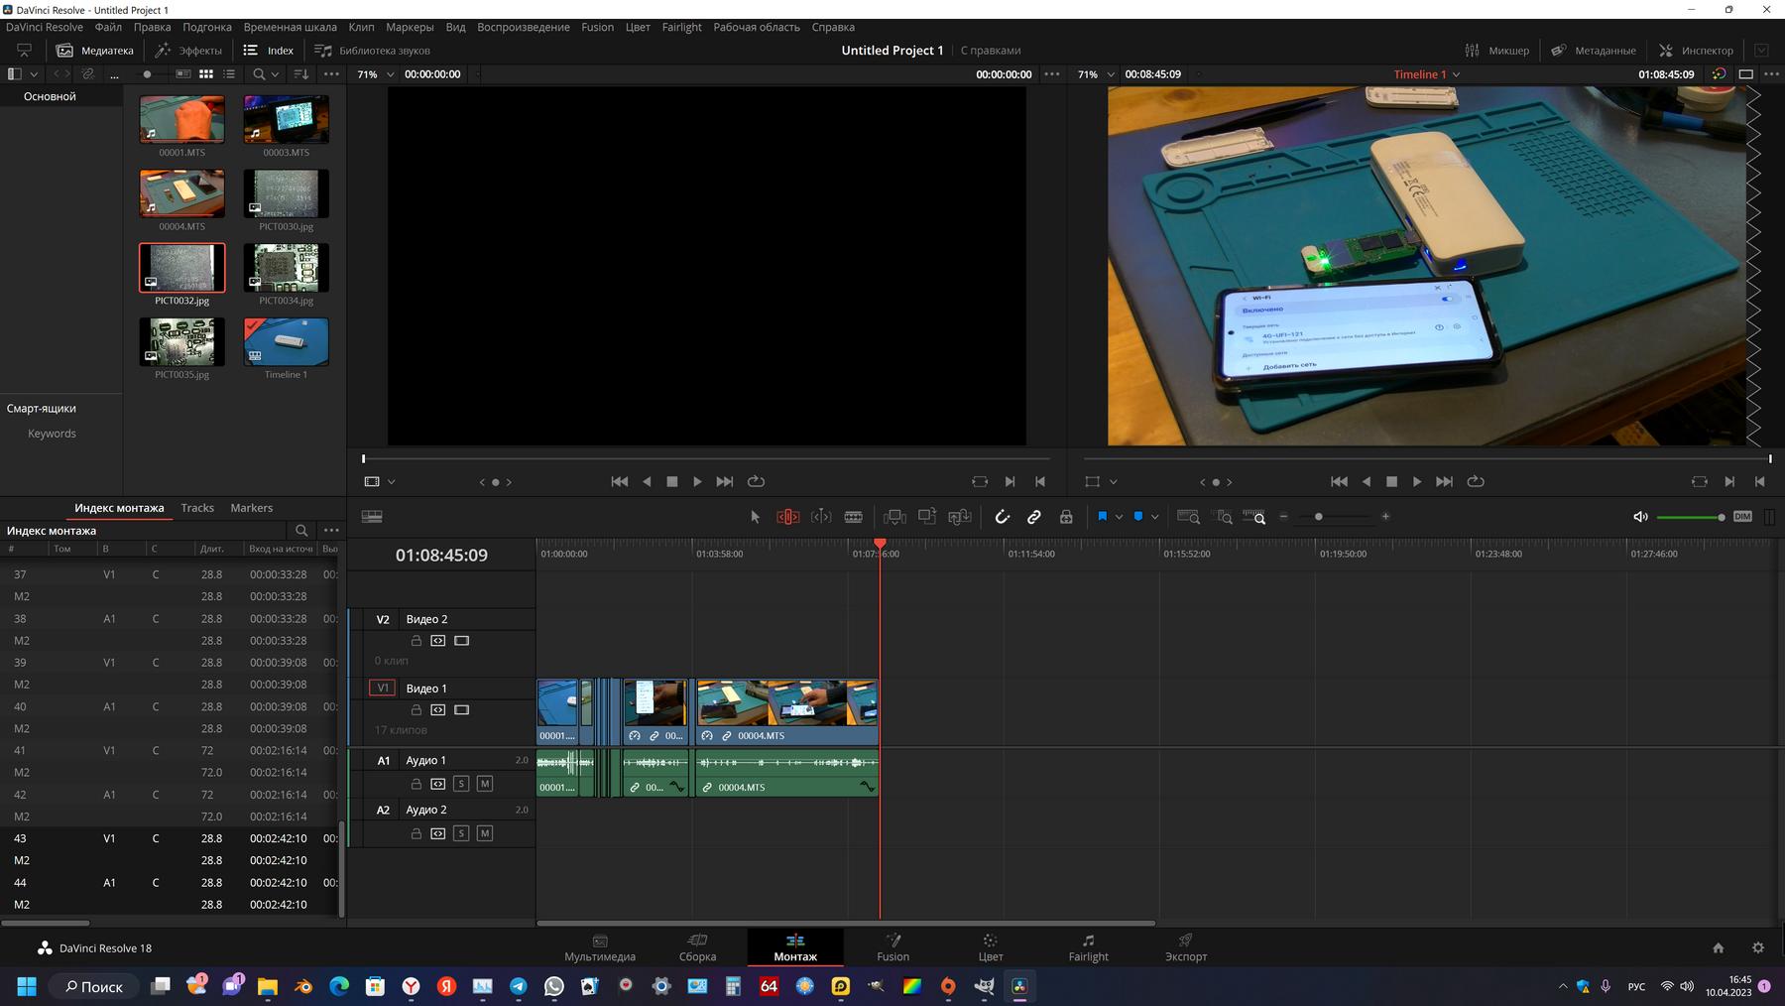Switch to the Fairlight page tab

(1088, 947)
